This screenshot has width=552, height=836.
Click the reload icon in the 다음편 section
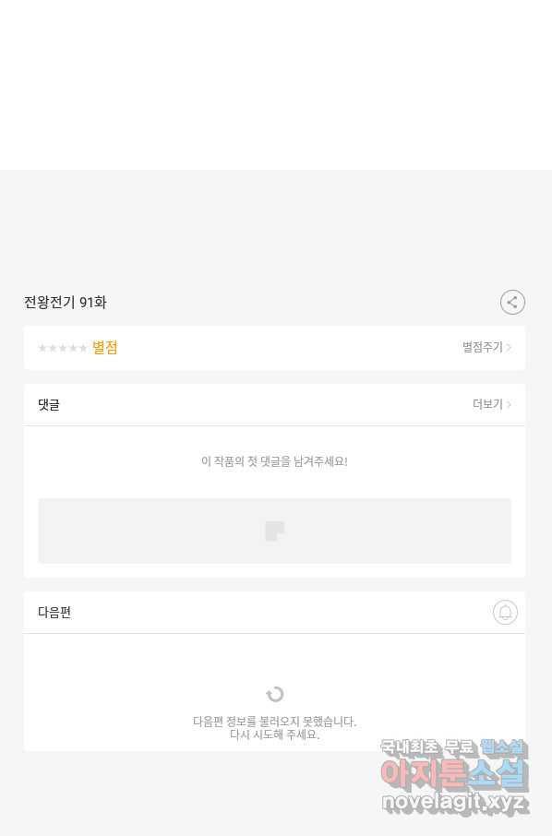[x=275, y=694]
